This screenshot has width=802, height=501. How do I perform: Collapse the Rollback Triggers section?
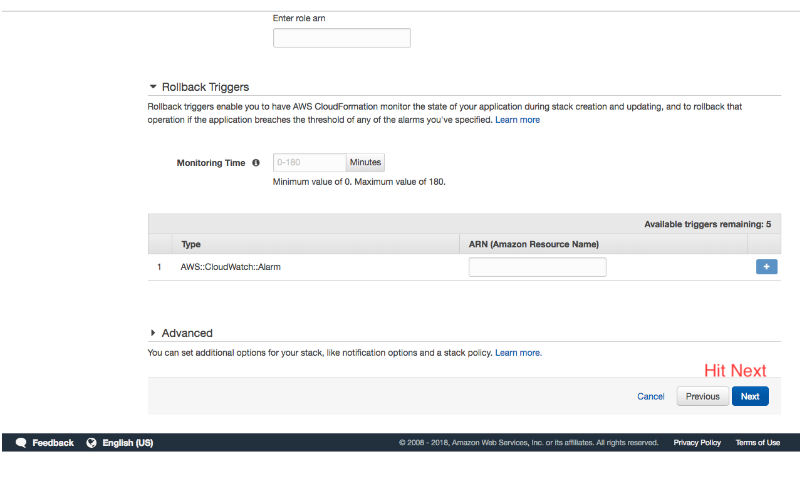click(153, 87)
